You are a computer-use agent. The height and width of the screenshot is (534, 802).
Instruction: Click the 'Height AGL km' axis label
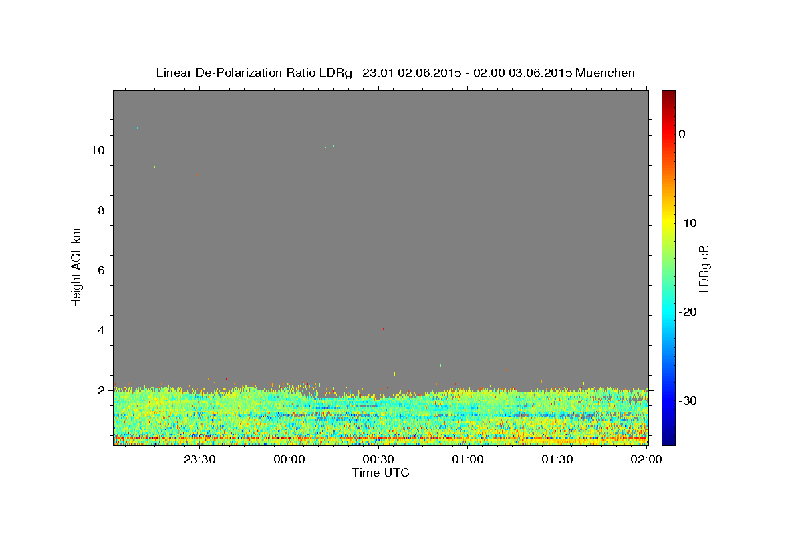tap(76, 267)
